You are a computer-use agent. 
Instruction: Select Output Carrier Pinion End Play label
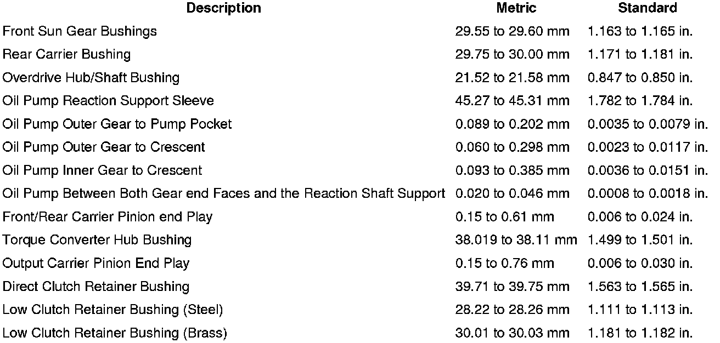[x=95, y=263]
